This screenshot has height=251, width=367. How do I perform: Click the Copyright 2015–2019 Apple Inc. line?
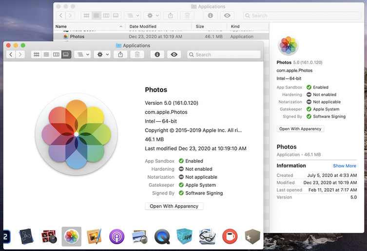(x=193, y=130)
